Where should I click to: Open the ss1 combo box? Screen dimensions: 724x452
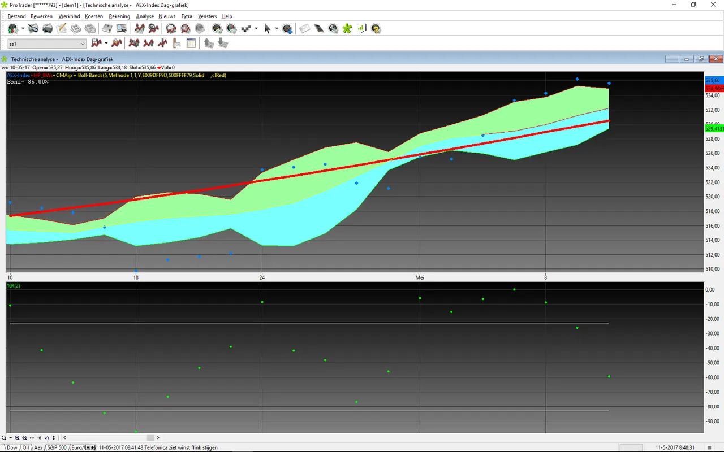47,44
